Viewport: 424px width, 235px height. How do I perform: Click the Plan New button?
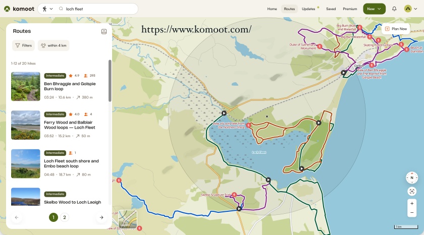tap(396, 29)
